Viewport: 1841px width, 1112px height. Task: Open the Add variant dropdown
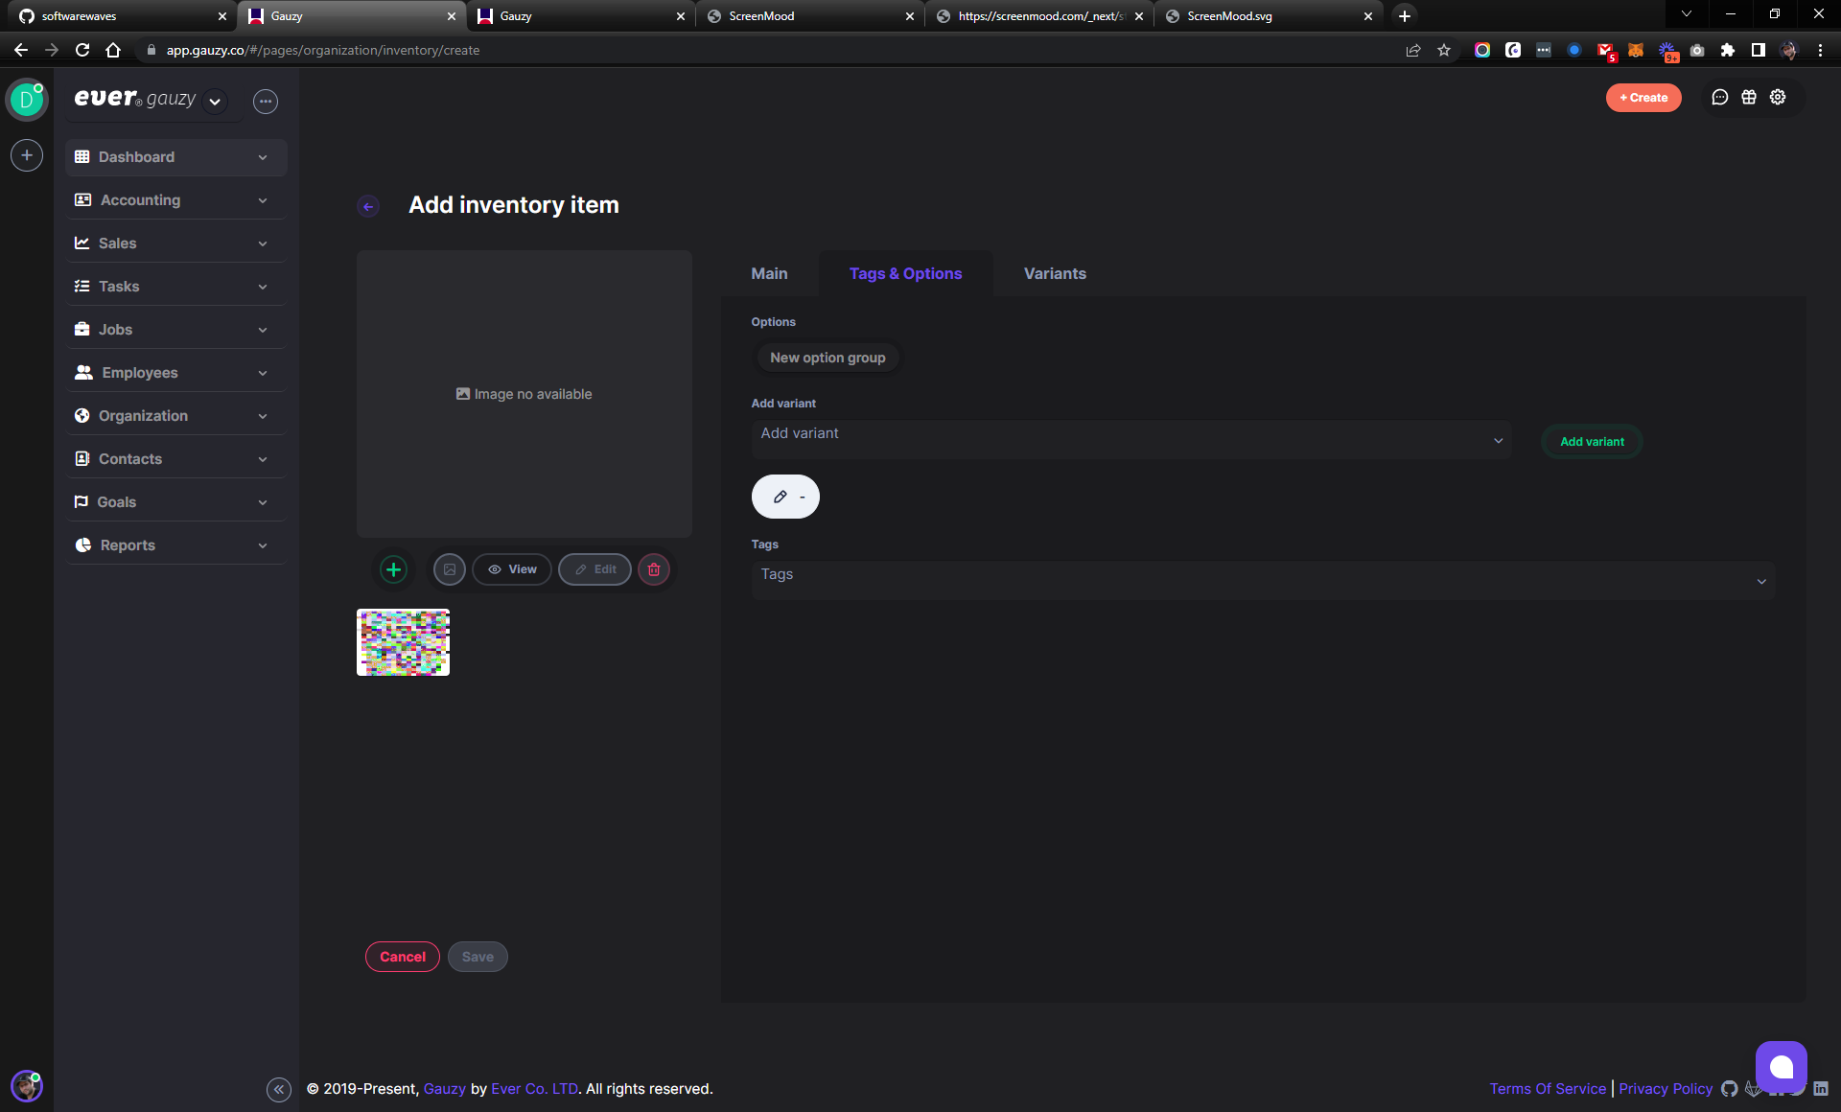[x=1130, y=439]
